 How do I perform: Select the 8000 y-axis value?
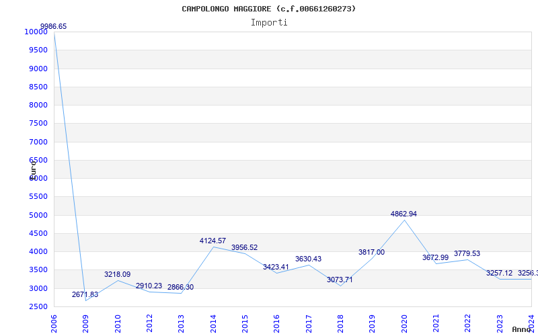pos(38,105)
